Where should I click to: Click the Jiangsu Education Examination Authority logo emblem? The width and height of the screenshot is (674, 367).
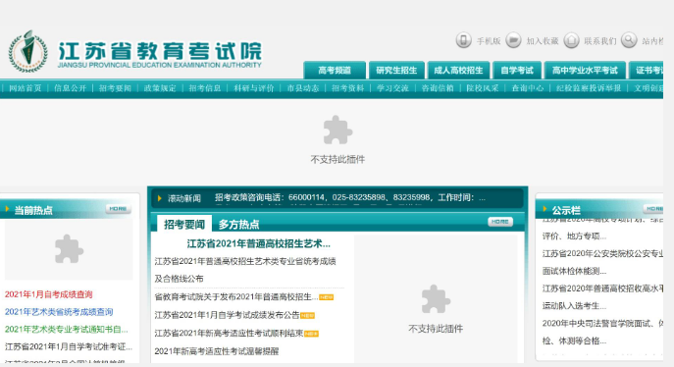pyautogui.click(x=28, y=52)
